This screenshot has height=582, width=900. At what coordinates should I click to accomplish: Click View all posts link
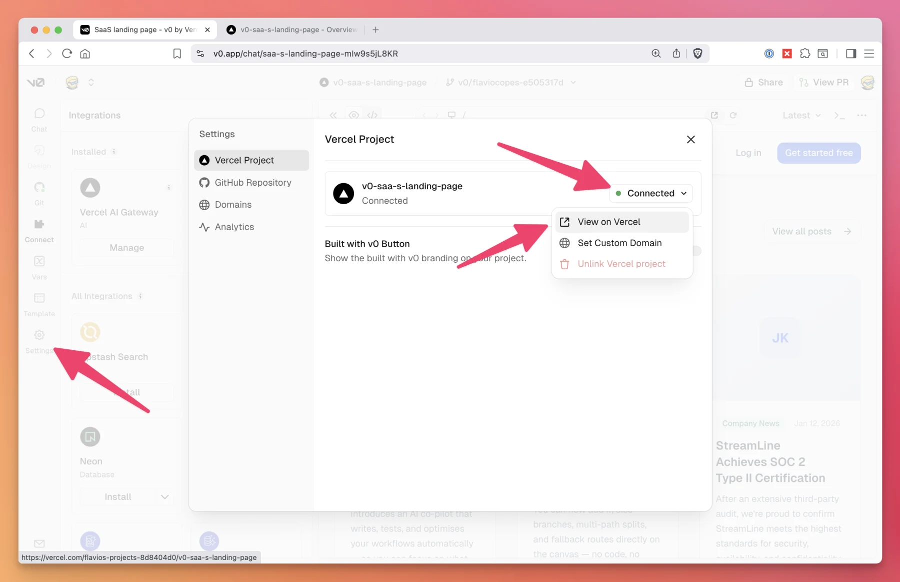pos(811,231)
